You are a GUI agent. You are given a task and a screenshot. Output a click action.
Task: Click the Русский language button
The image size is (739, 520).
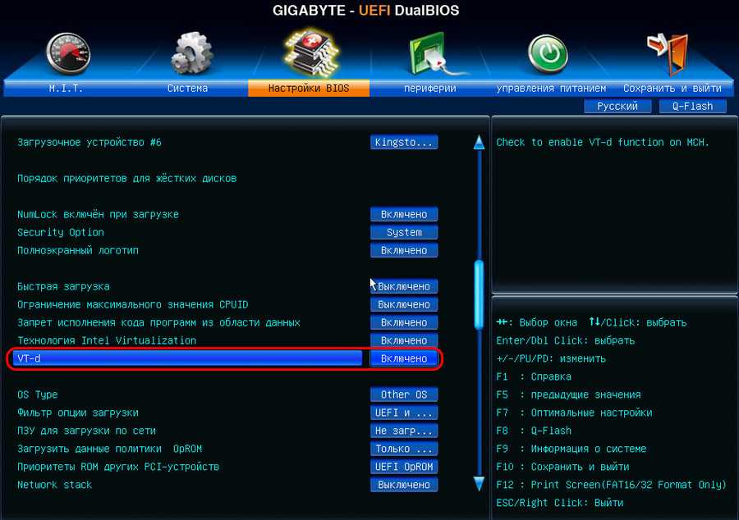[x=617, y=106]
